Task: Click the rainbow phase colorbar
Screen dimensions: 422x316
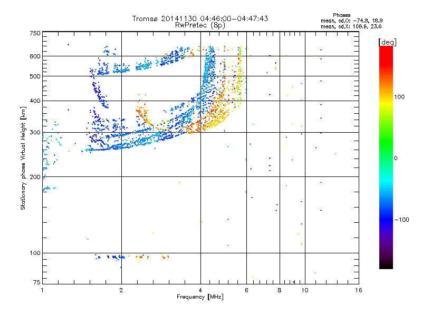Action: 386,157
